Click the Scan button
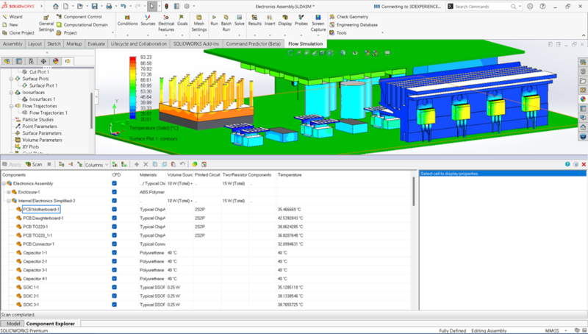 [x=32, y=165]
